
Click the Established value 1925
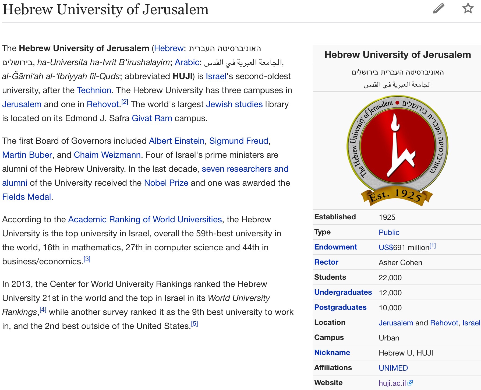[387, 217]
